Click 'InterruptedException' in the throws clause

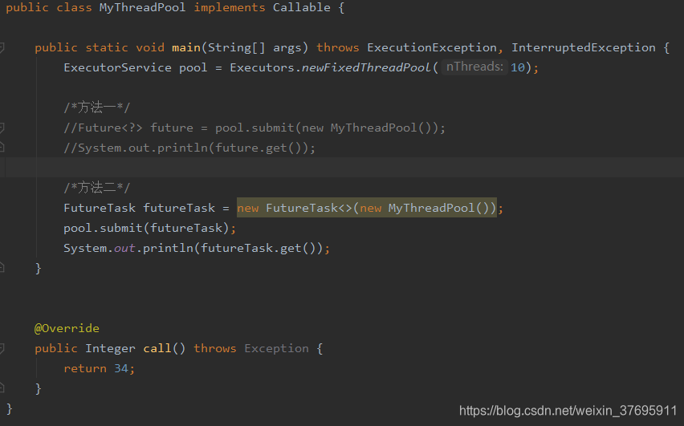583,47
